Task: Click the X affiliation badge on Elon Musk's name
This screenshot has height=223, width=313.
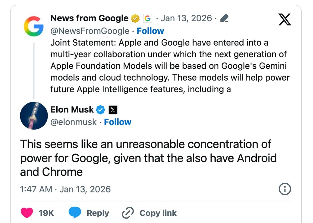Action: pyautogui.click(x=113, y=110)
